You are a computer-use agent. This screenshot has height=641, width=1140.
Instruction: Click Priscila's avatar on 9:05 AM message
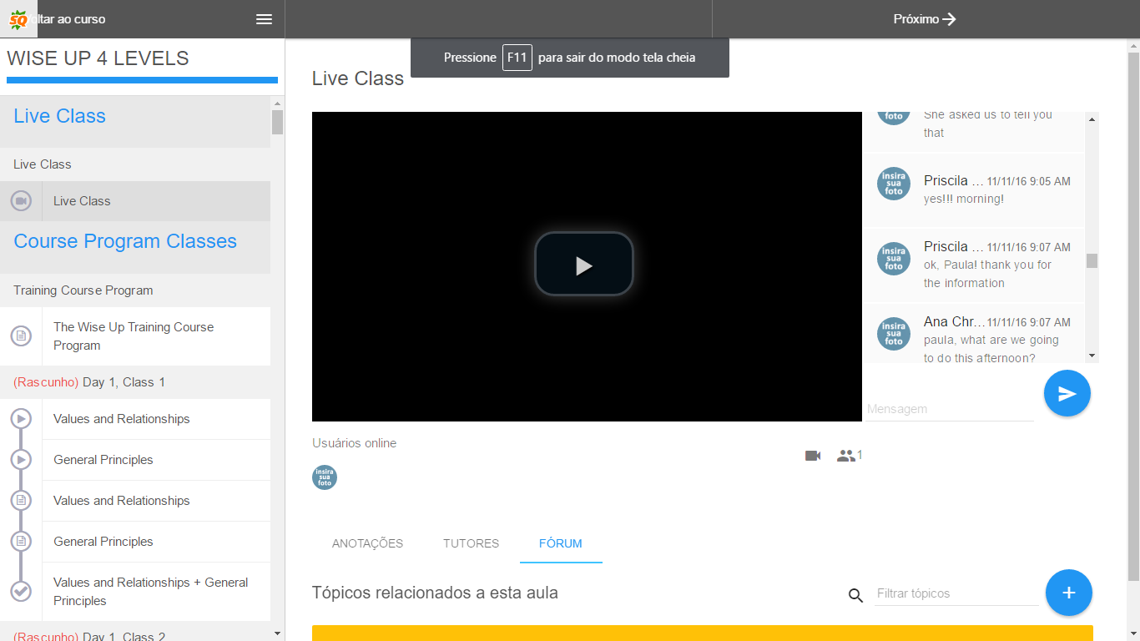pos(894,184)
